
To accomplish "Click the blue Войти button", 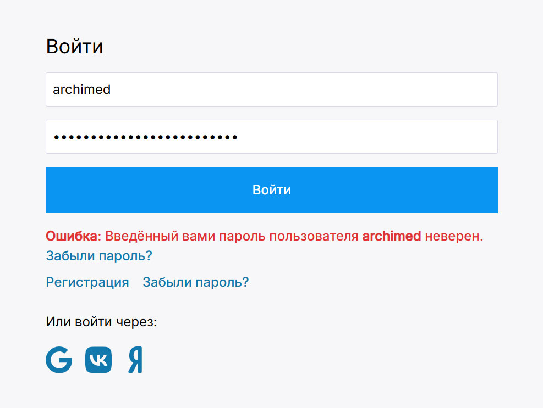I will (x=272, y=190).
